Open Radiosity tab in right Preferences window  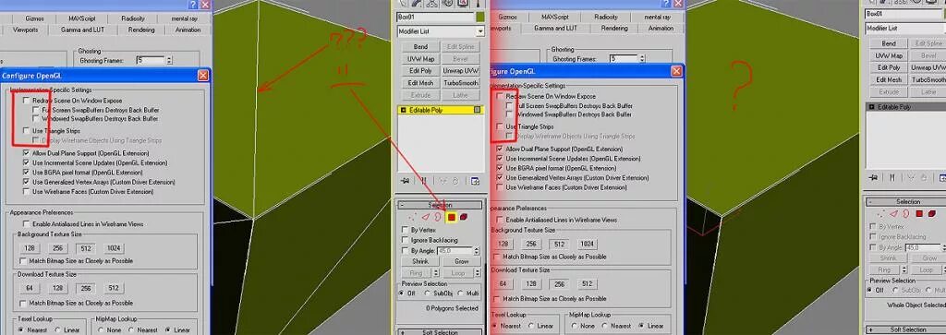point(606,17)
